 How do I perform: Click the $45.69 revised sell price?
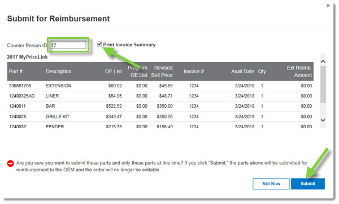coord(166,86)
